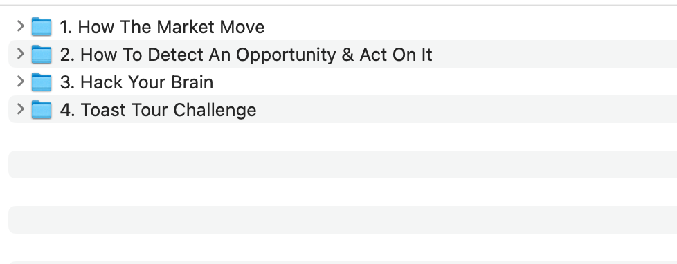Click the first empty gray row below the folders
The height and width of the screenshot is (264, 677).
[343, 164]
